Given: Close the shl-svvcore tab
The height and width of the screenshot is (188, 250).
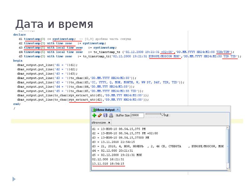Looking at the screenshot, I should click(x=108, y=123).
